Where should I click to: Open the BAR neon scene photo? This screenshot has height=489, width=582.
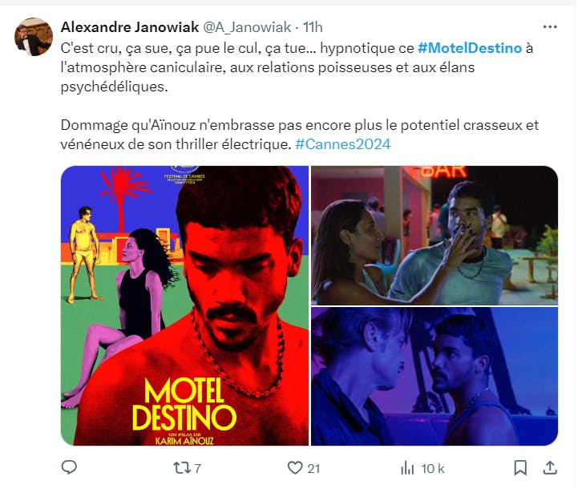[x=434, y=236]
